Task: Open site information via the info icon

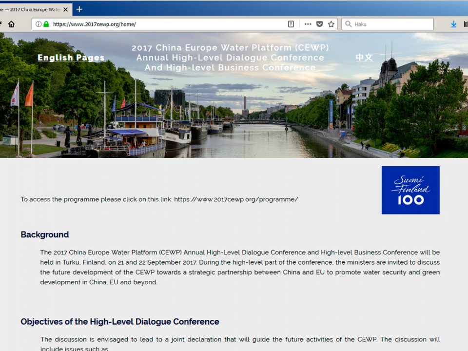Action: point(39,24)
